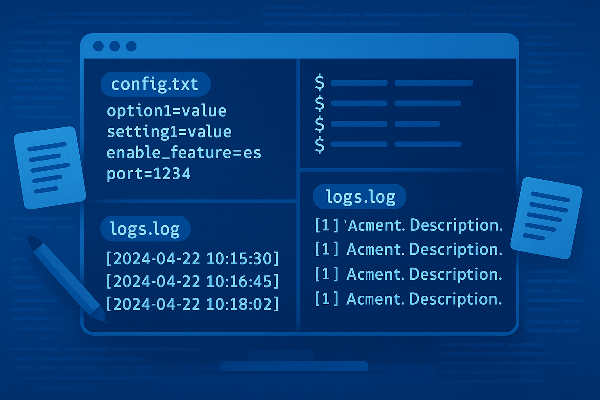This screenshot has height=400, width=600.
Task: Click the document icon left of the window
Action: [50, 168]
